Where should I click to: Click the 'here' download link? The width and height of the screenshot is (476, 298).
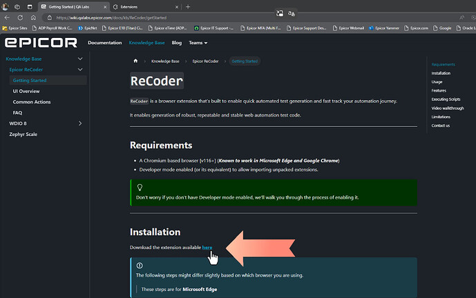207,247
